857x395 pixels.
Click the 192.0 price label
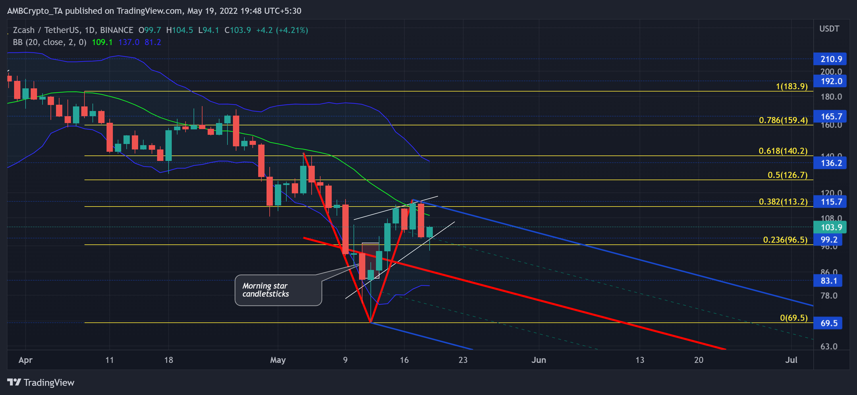(830, 81)
